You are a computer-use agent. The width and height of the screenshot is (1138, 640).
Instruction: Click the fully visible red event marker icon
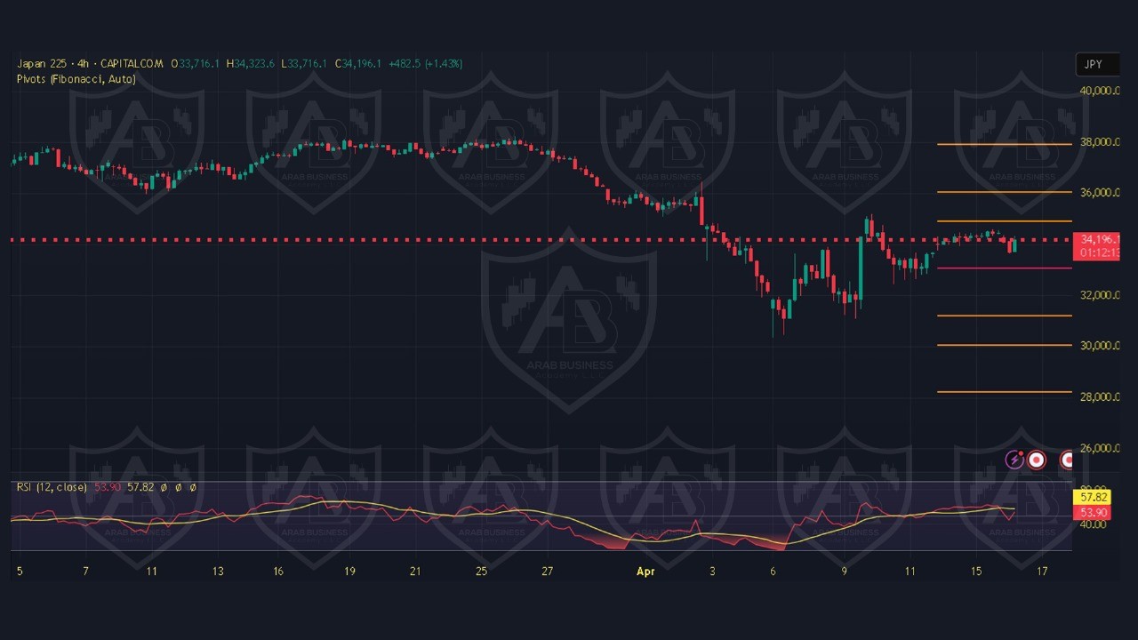[x=1036, y=460]
